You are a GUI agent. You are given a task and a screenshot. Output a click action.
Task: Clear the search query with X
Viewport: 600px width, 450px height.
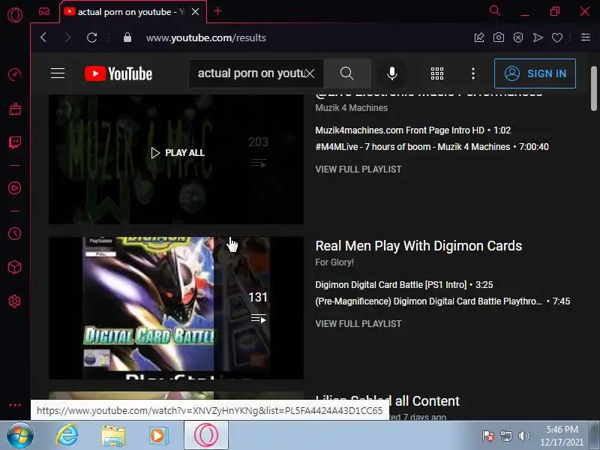[310, 73]
